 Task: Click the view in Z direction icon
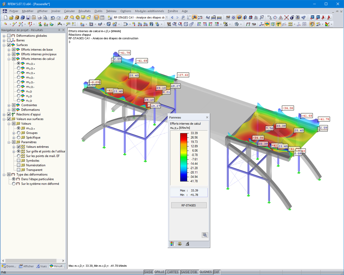pos(210,24)
